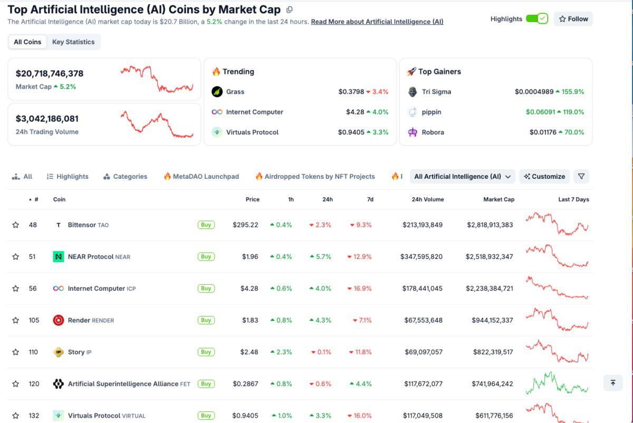Viewport: 633px width, 423px height.
Task: Click the copy icon next to the page title
Action: pos(289,9)
